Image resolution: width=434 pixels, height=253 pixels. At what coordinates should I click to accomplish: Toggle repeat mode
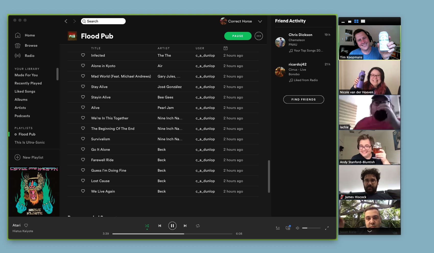pyautogui.click(x=198, y=226)
